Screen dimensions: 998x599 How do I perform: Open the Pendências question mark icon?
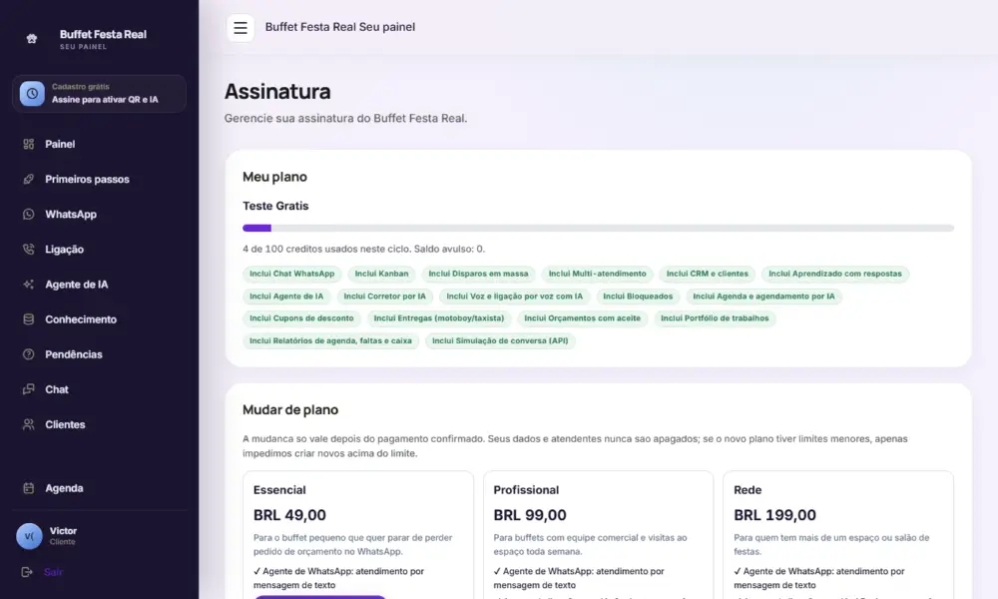tap(29, 354)
